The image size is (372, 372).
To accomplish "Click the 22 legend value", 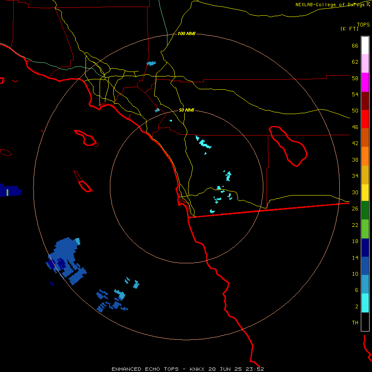I will pyautogui.click(x=355, y=225).
